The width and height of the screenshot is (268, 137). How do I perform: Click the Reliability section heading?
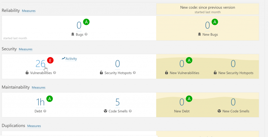click(x=11, y=10)
